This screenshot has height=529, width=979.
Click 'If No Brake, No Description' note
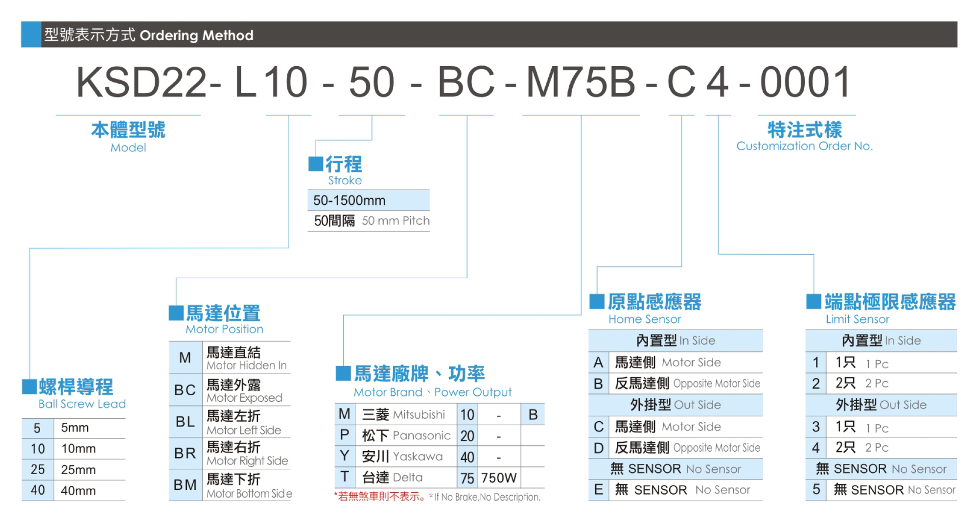pyautogui.click(x=485, y=497)
